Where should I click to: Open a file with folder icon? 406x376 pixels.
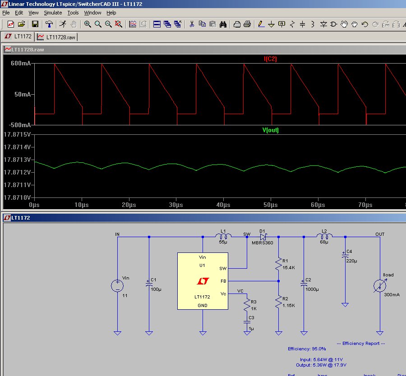(x=22, y=24)
